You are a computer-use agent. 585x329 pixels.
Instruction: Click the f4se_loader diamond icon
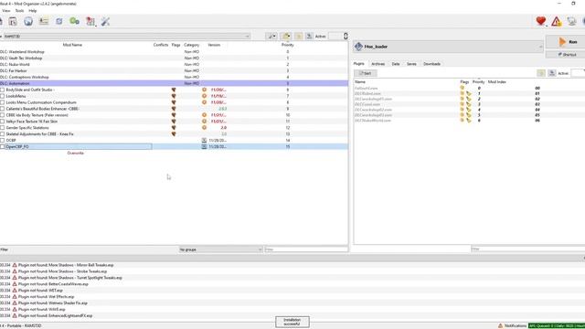tap(358, 47)
